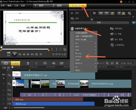136x110 pixels.
Task: Open the sound mixer waveform icon
Action: coord(54,63)
